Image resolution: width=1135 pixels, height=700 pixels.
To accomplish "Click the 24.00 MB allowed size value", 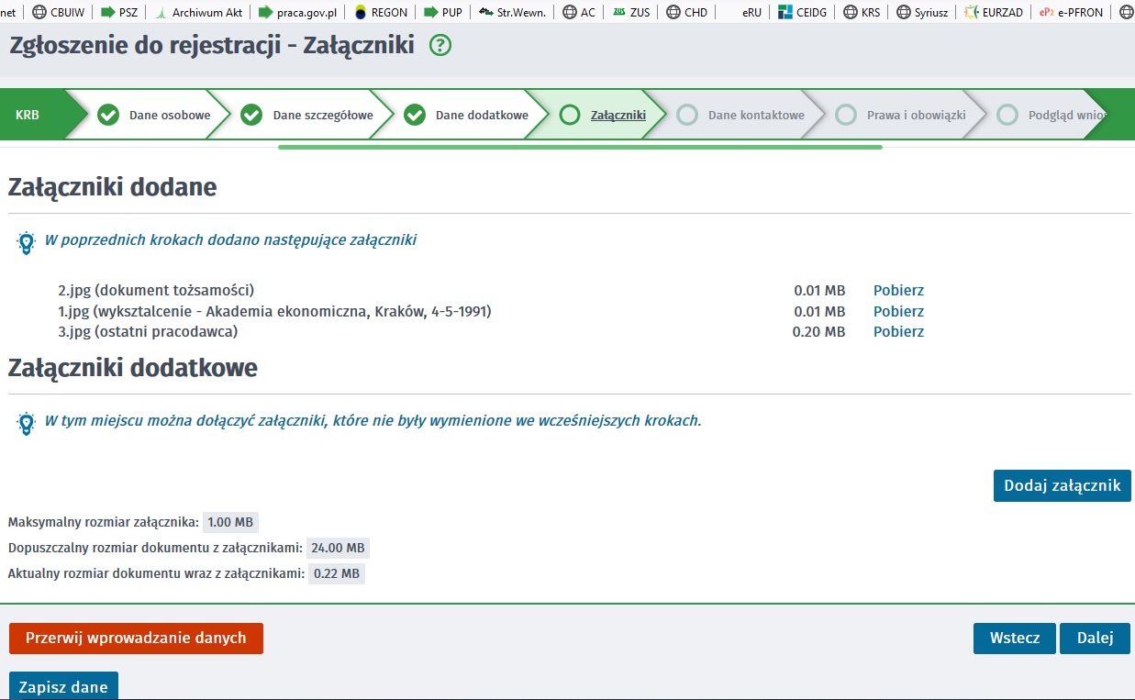I will click(x=338, y=549).
